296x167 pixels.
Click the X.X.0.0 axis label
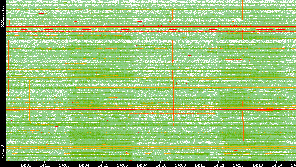click(2, 152)
